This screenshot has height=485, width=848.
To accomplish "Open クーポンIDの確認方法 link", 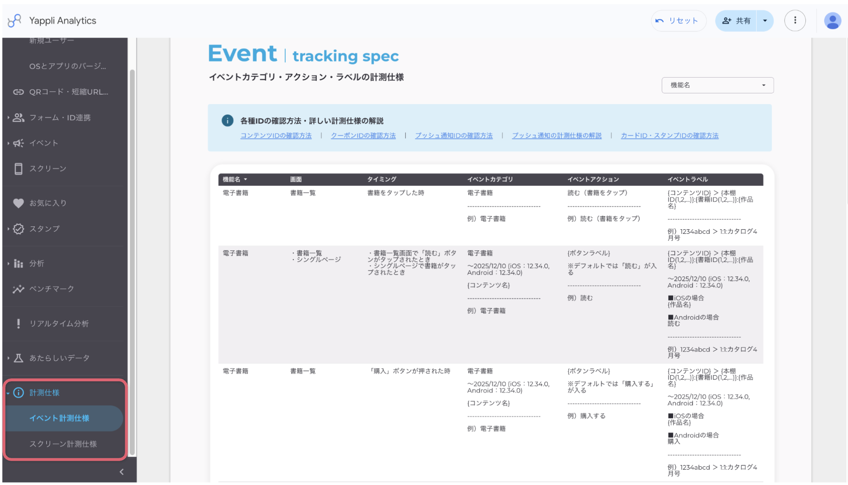I will (363, 136).
